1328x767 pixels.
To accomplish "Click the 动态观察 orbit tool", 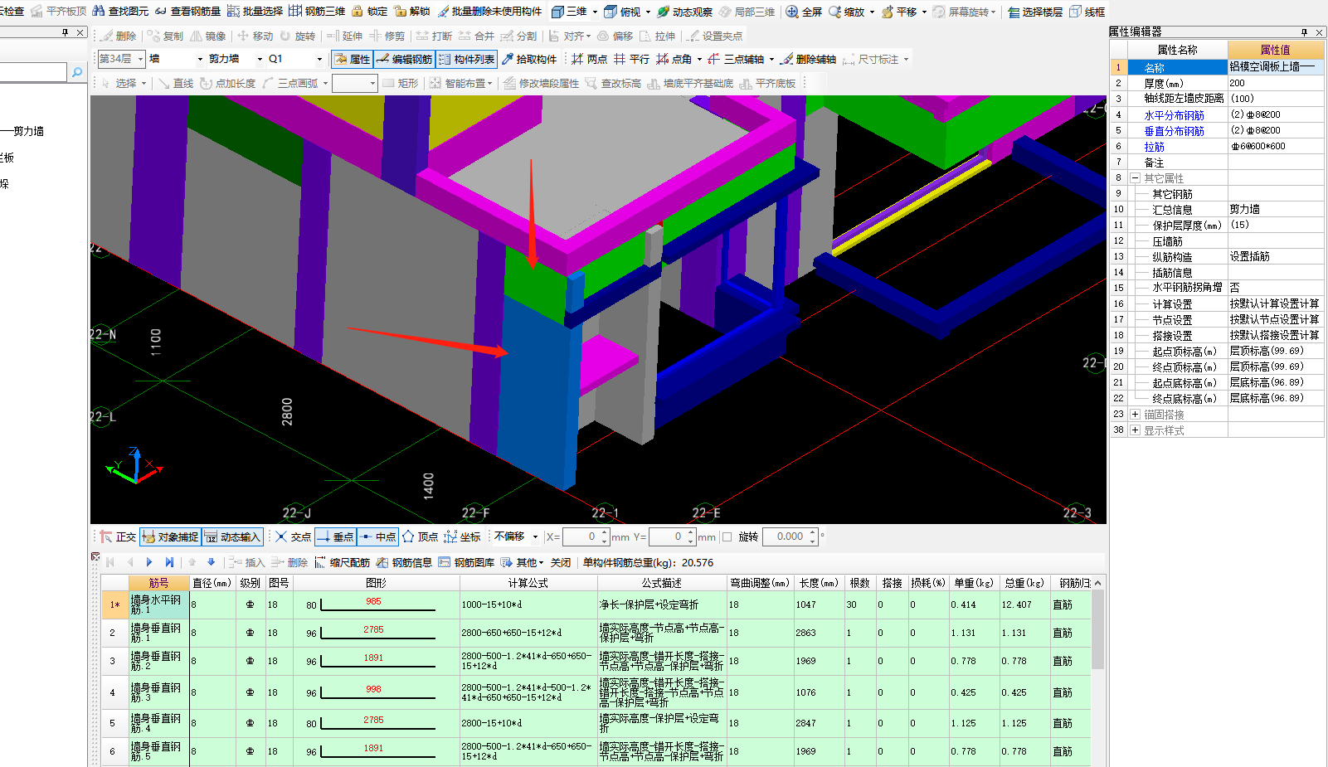I will 684,12.
